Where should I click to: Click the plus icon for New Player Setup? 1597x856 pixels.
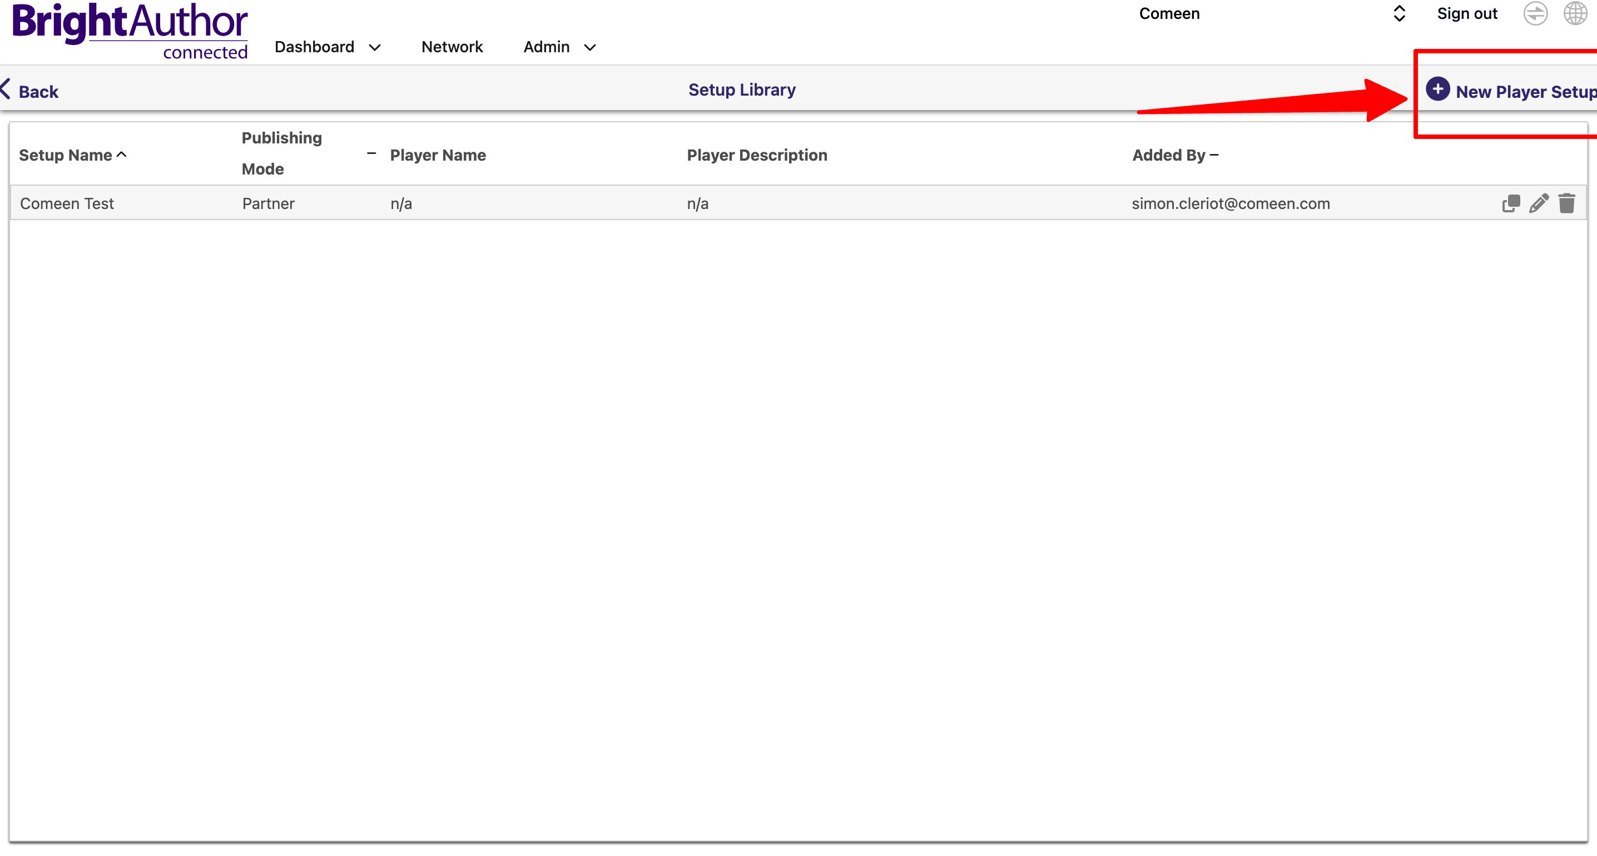[x=1437, y=89]
